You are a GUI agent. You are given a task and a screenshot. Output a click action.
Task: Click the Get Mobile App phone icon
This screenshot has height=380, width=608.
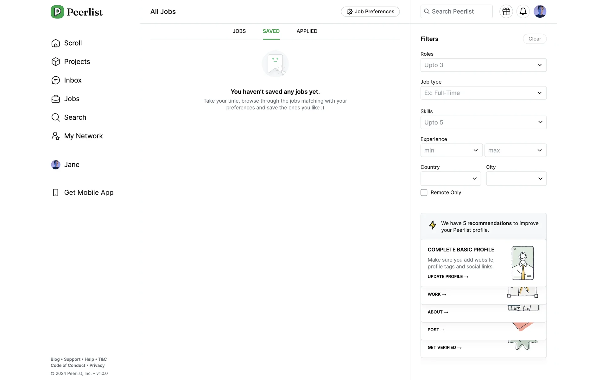56,193
